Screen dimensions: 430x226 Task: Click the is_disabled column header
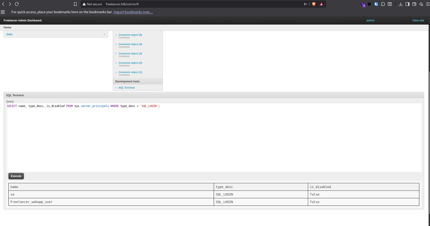pyautogui.click(x=363, y=187)
